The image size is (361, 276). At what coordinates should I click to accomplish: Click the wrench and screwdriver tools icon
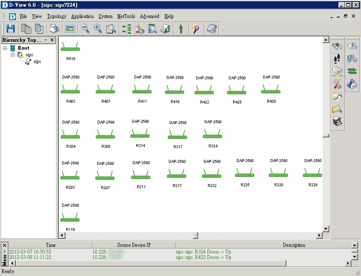pos(337,84)
